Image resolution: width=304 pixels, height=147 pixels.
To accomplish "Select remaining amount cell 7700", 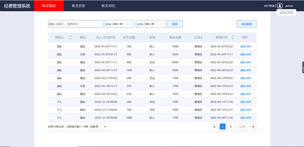I will (175, 86).
